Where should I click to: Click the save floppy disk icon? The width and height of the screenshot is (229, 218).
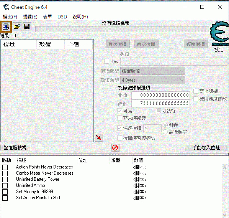tap(27, 26)
